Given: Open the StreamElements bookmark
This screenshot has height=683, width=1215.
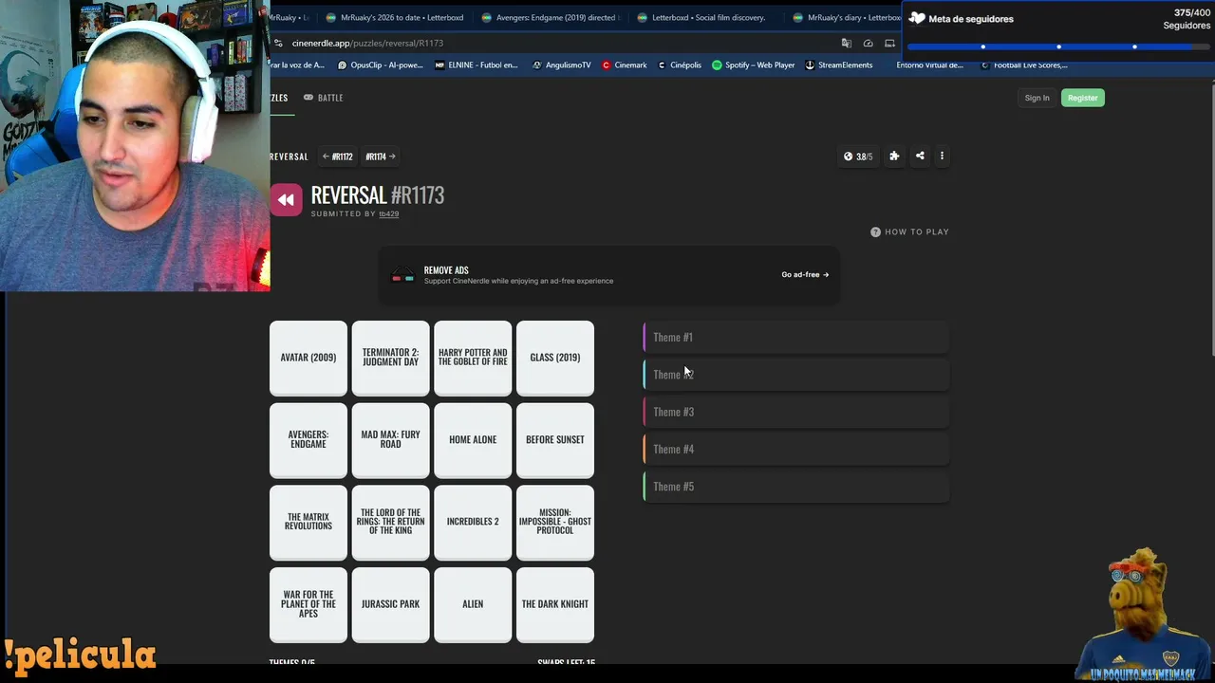Looking at the screenshot, I should [839, 65].
